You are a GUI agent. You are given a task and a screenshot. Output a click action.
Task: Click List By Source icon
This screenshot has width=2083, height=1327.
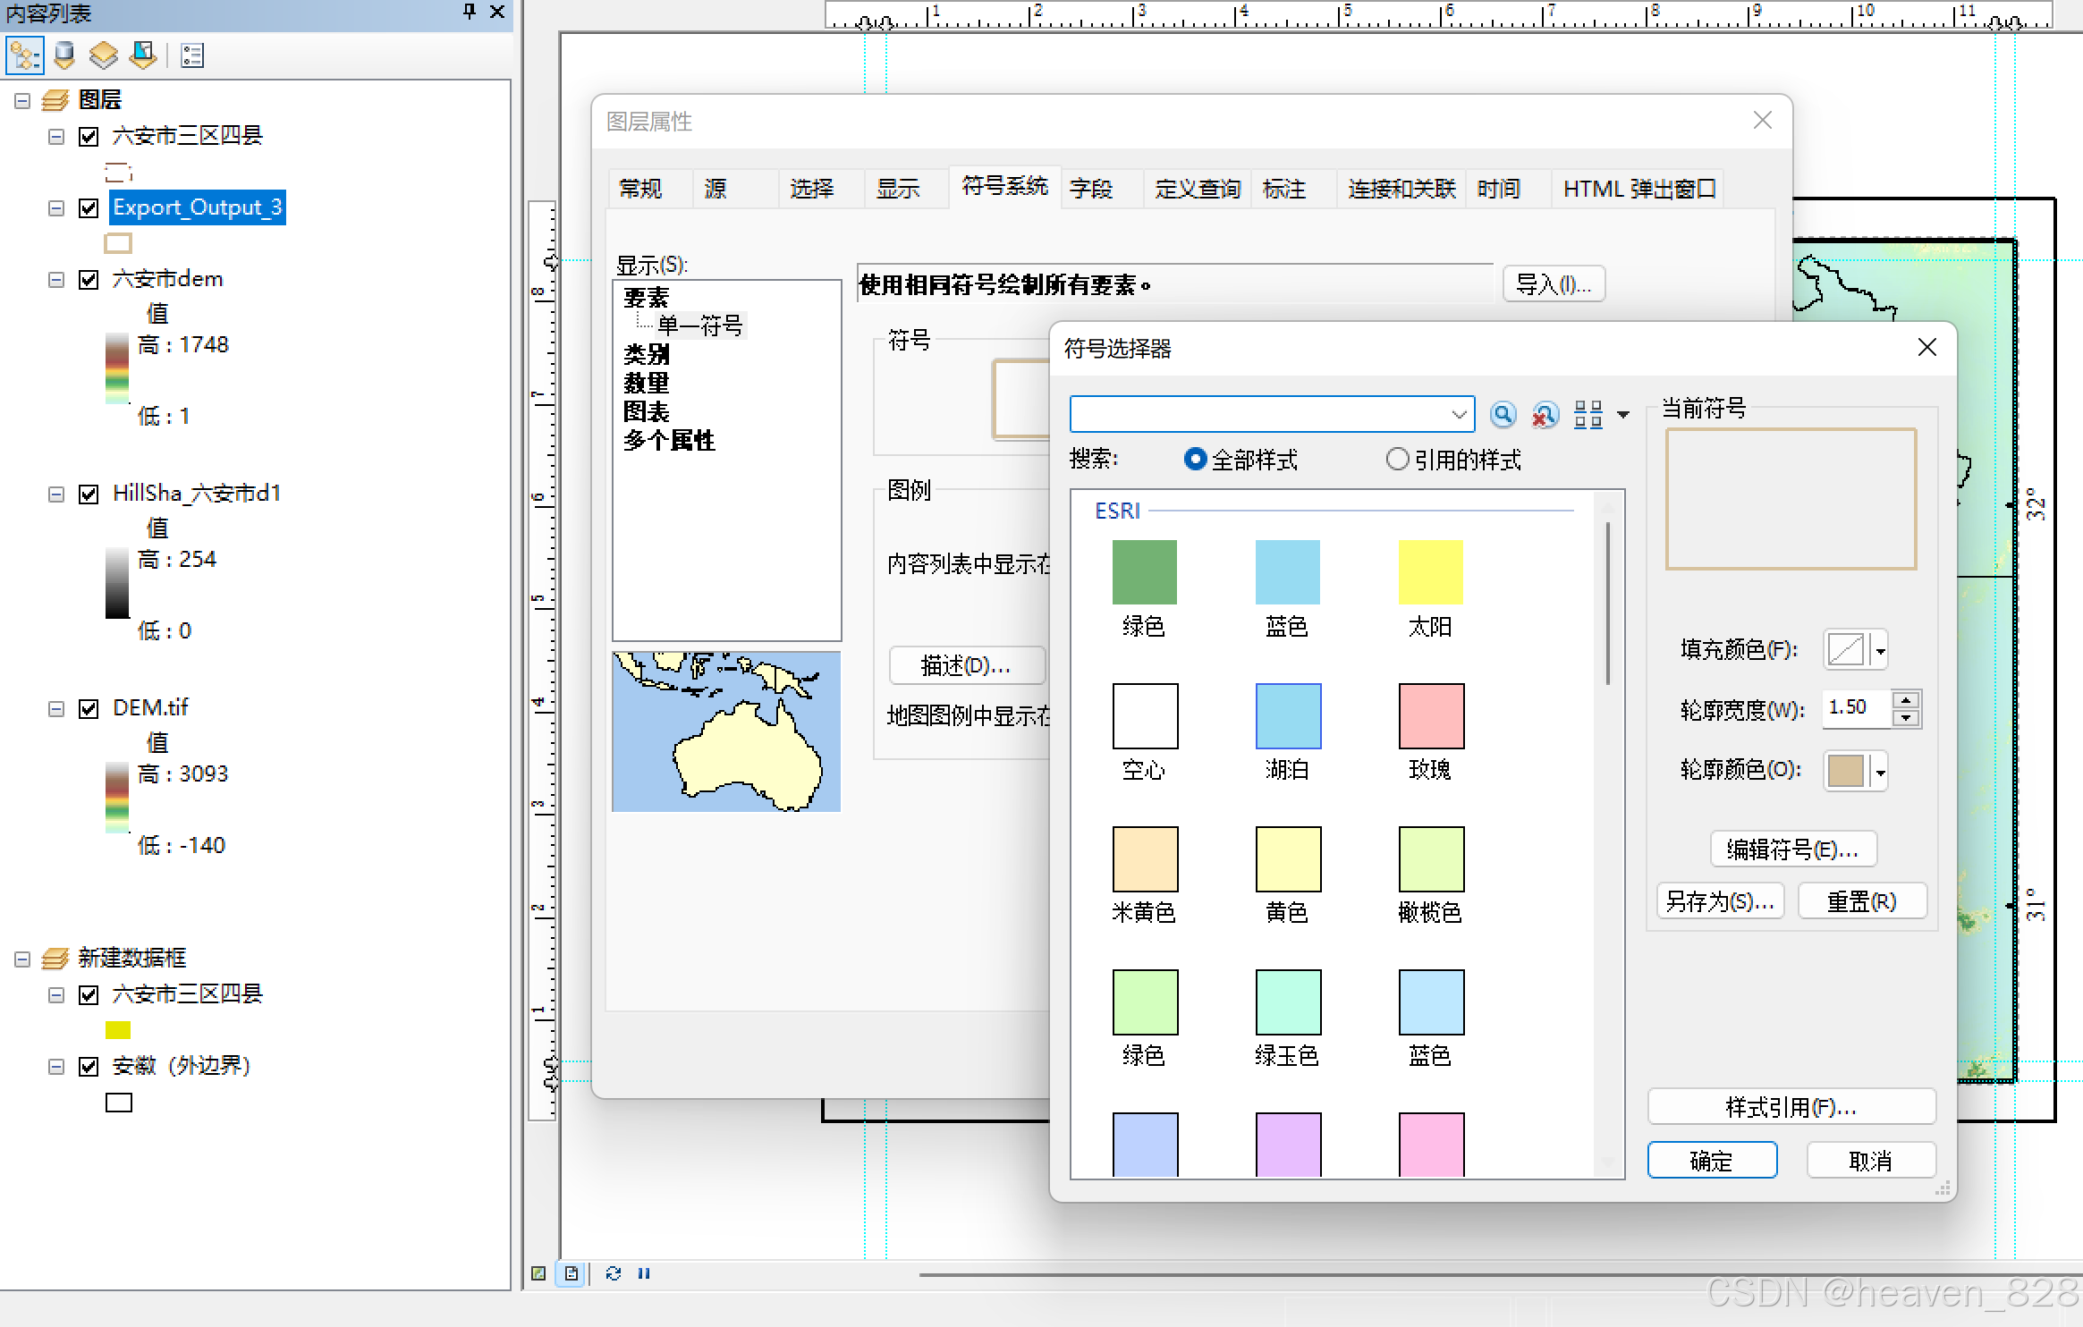point(64,55)
